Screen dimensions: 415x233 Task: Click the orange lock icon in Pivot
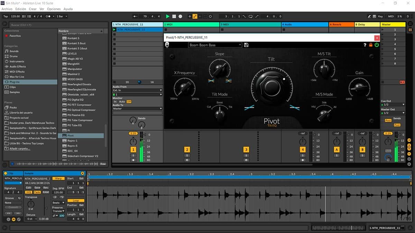coord(371,45)
